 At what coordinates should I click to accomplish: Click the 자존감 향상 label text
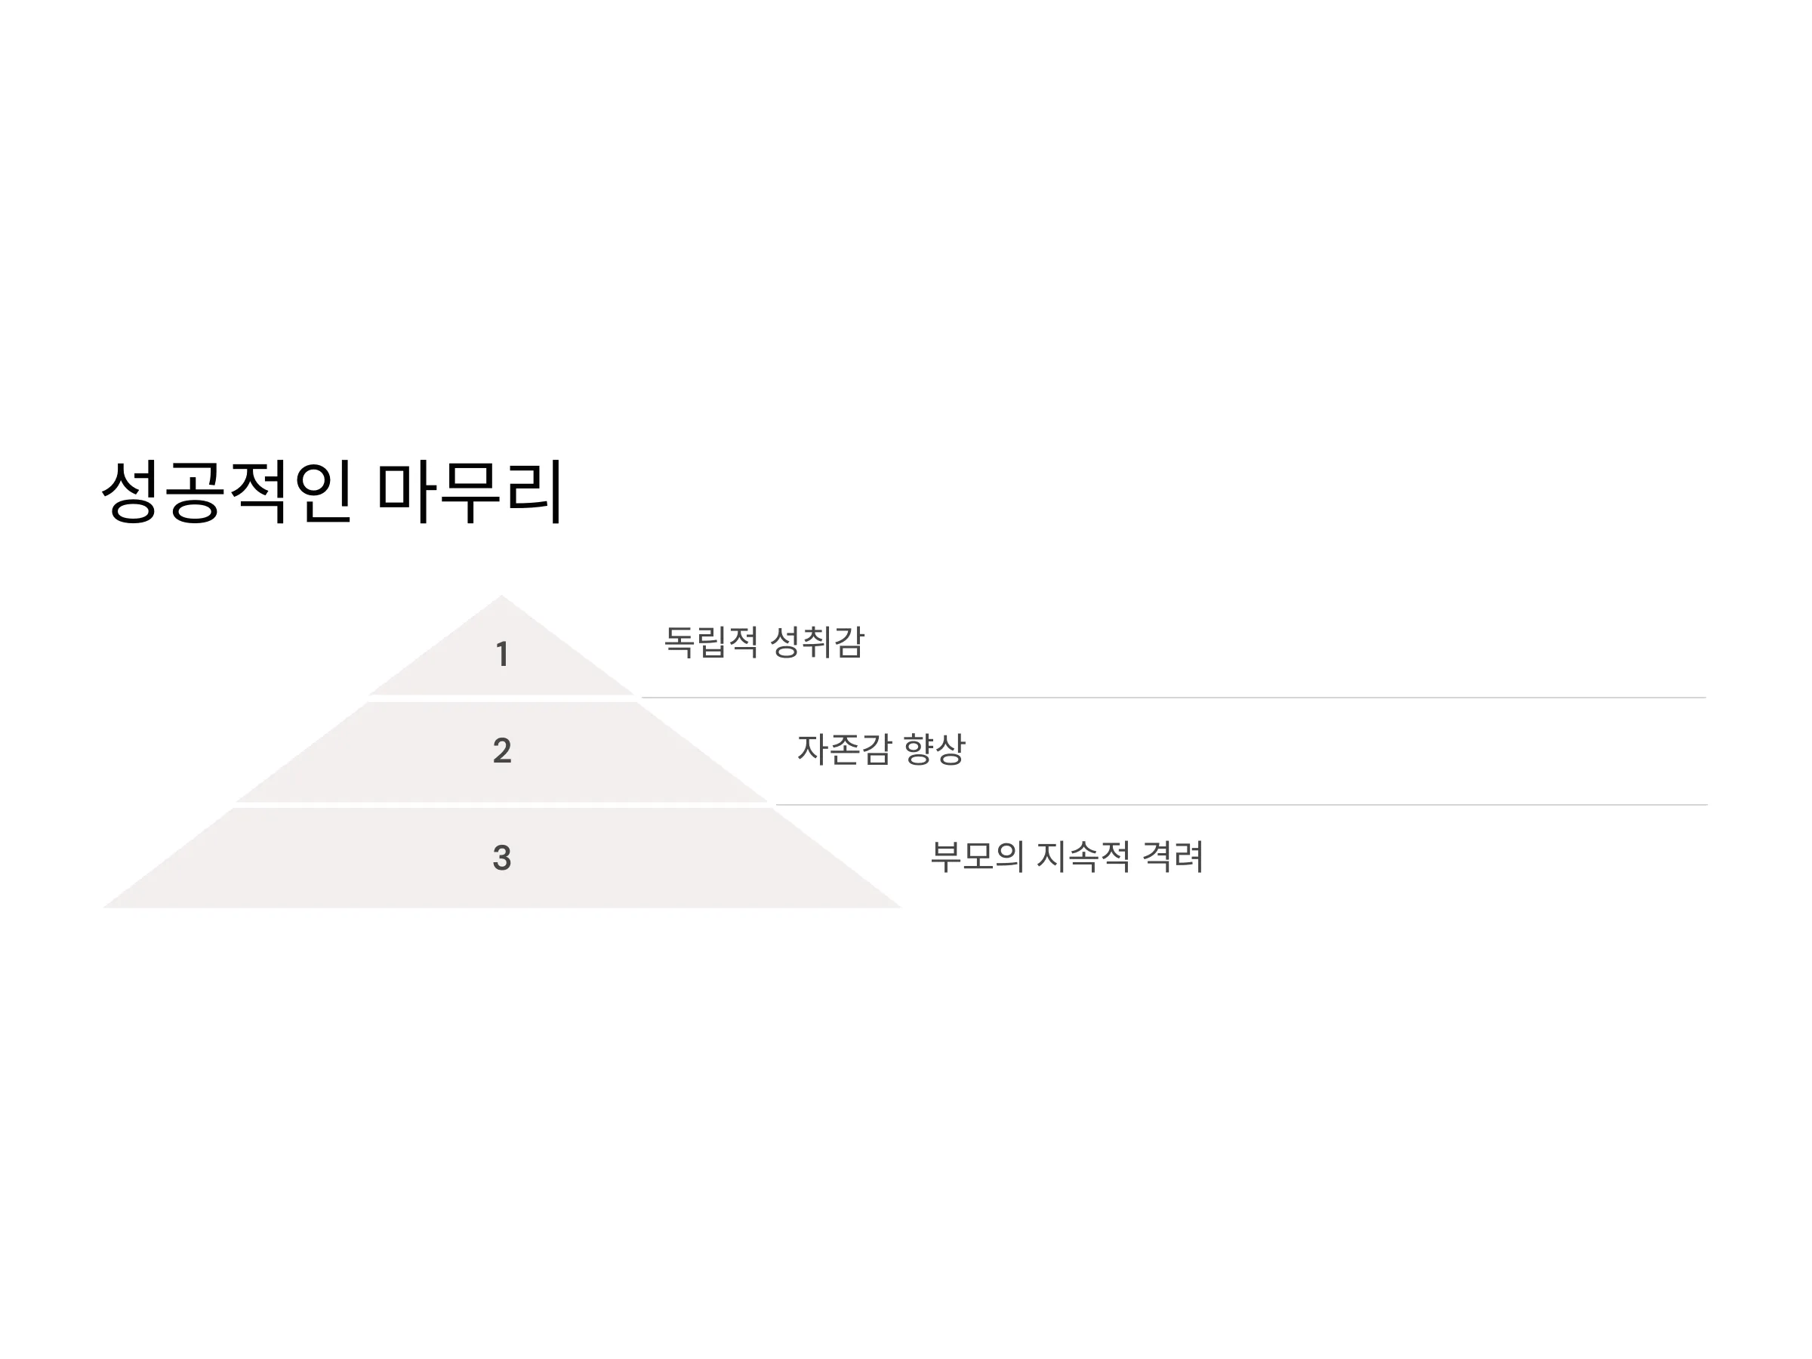(881, 749)
